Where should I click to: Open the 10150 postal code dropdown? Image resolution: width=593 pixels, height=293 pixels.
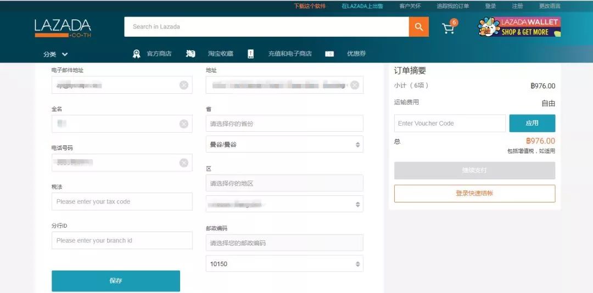click(284, 263)
